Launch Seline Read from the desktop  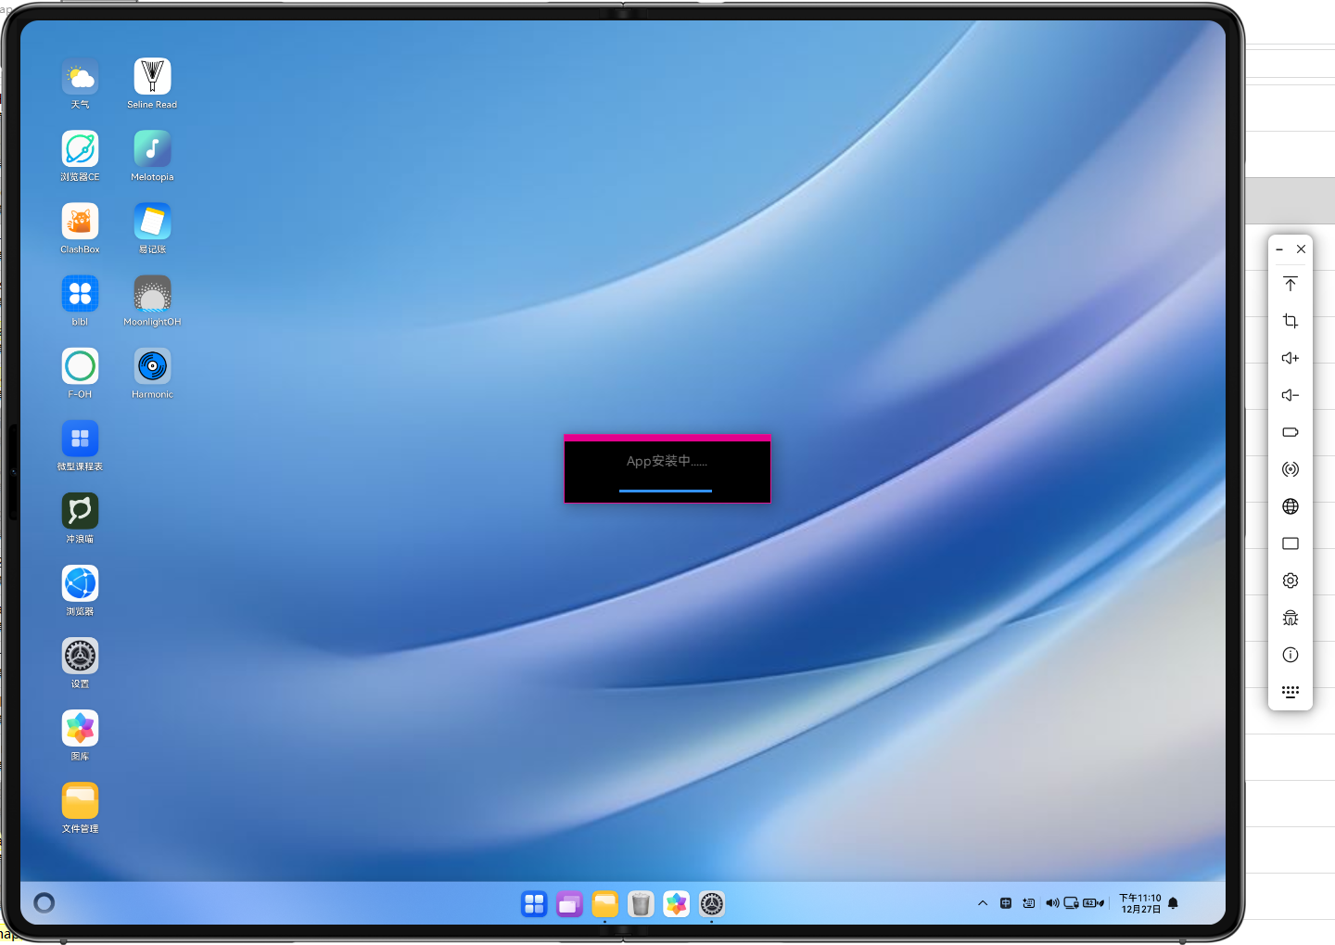tap(152, 77)
